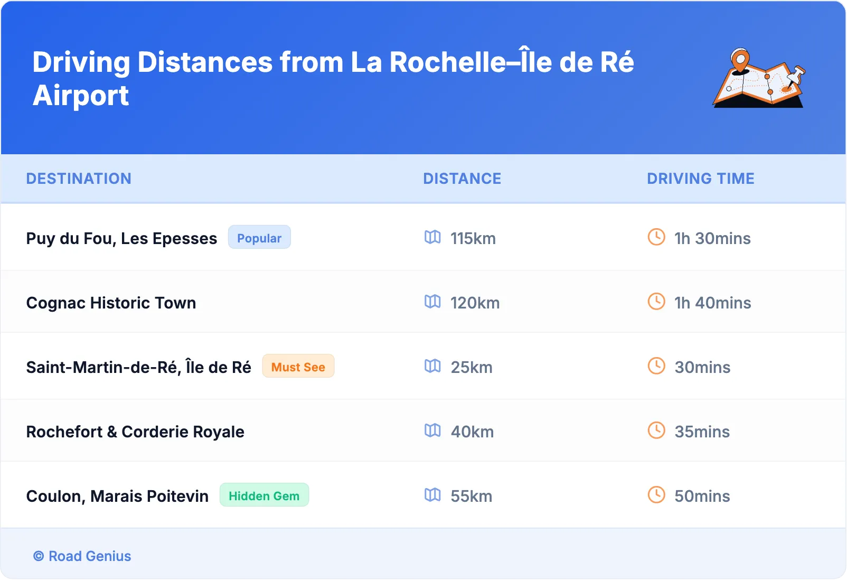Click the 35mins driving time
This screenshot has height=580, width=847.
702,432
